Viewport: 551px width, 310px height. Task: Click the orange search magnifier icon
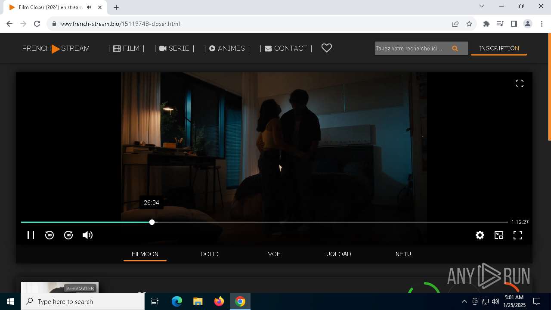point(455,48)
